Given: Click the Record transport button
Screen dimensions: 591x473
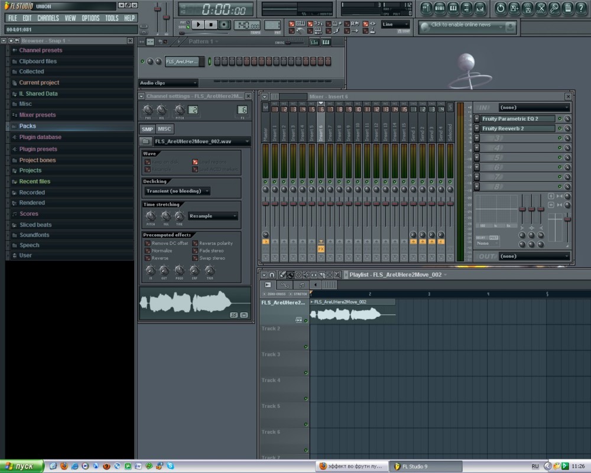Looking at the screenshot, I should (x=224, y=24).
